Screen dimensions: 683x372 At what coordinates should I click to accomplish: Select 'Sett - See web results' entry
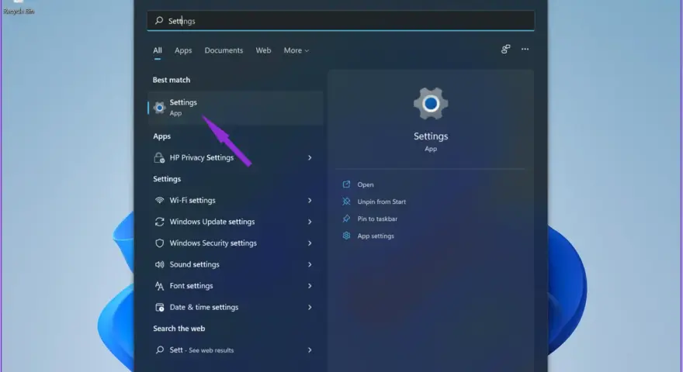[235, 350]
